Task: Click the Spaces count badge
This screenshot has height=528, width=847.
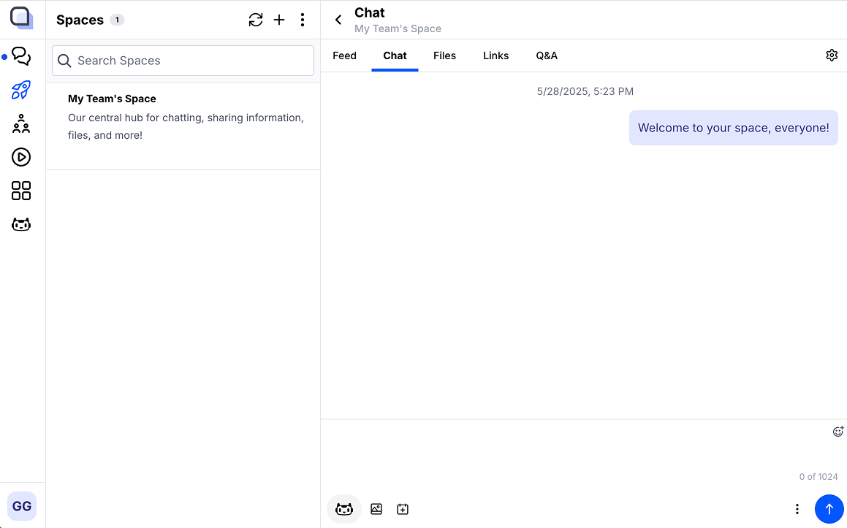Action: [x=117, y=20]
